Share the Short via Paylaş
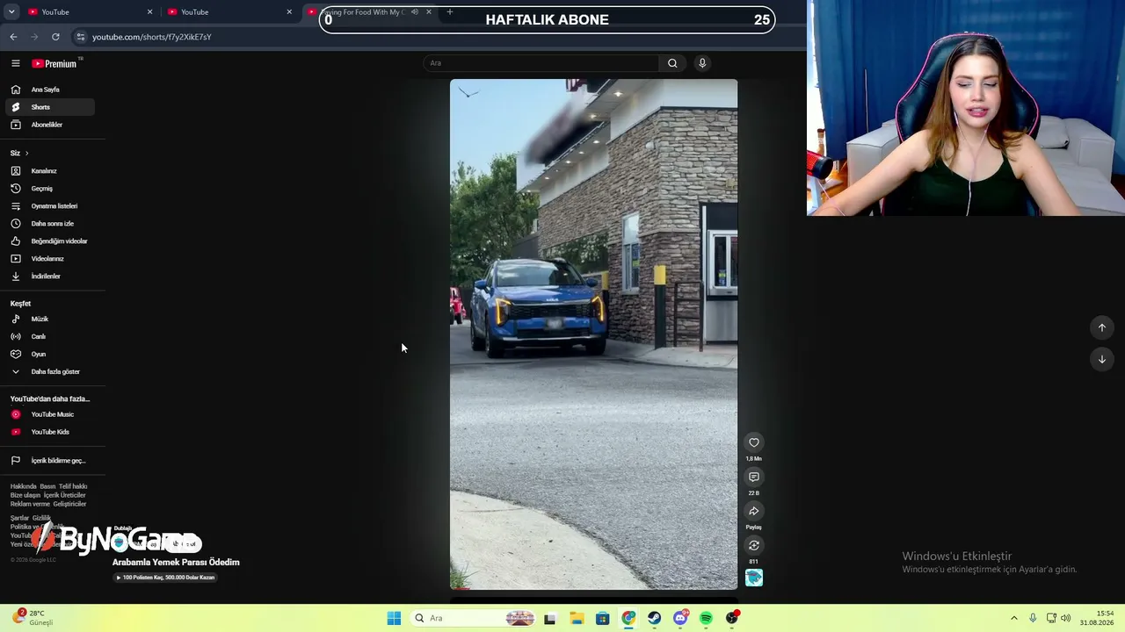1125x632 pixels. [754, 511]
